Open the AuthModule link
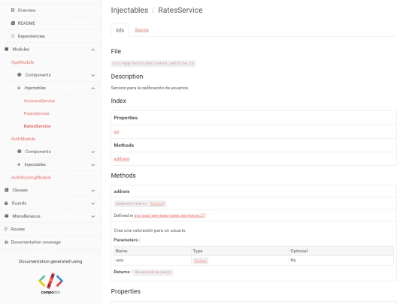This screenshot has height=304, width=406. [23, 139]
